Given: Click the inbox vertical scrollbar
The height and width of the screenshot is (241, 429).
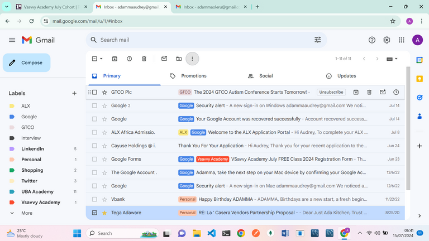Looking at the screenshot, I should tap(408, 128).
